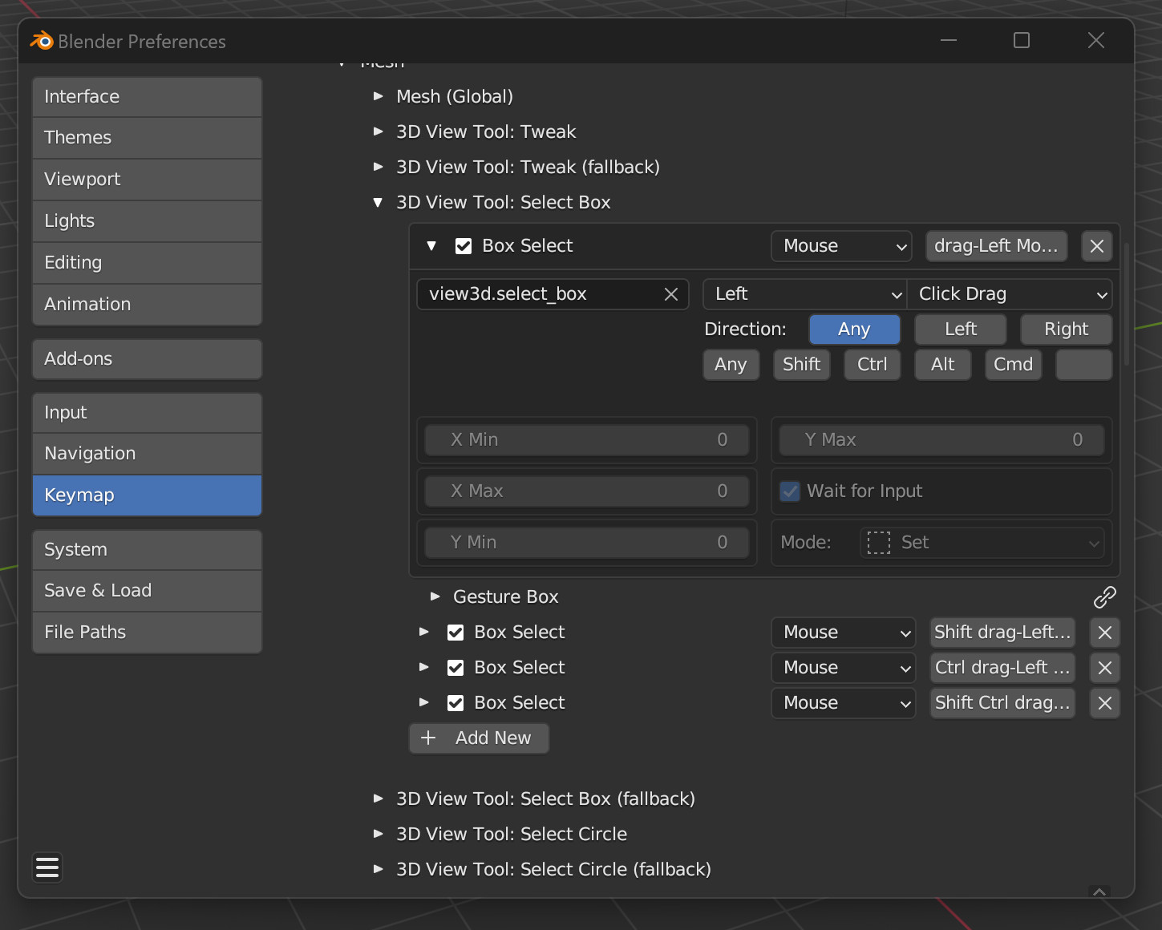Click the link icon beside Gesture Box
The image size is (1162, 930).
1105,597
